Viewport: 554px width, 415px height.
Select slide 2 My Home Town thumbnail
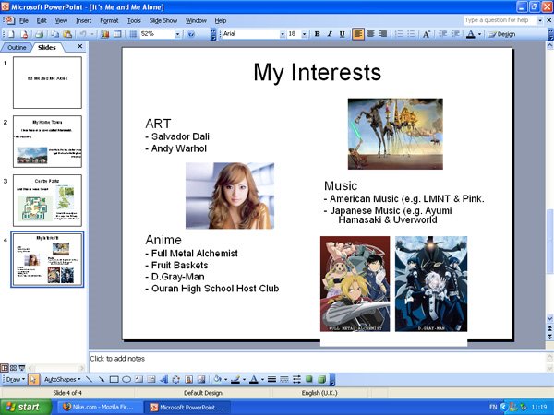coord(47,141)
